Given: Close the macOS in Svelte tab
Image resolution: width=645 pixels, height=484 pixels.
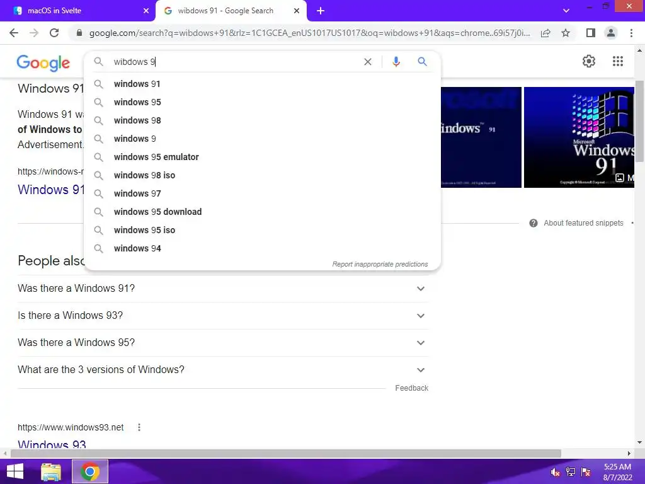Looking at the screenshot, I should pyautogui.click(x=146, y=11).
